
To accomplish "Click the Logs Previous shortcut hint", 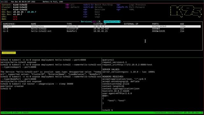I will 131,5.
